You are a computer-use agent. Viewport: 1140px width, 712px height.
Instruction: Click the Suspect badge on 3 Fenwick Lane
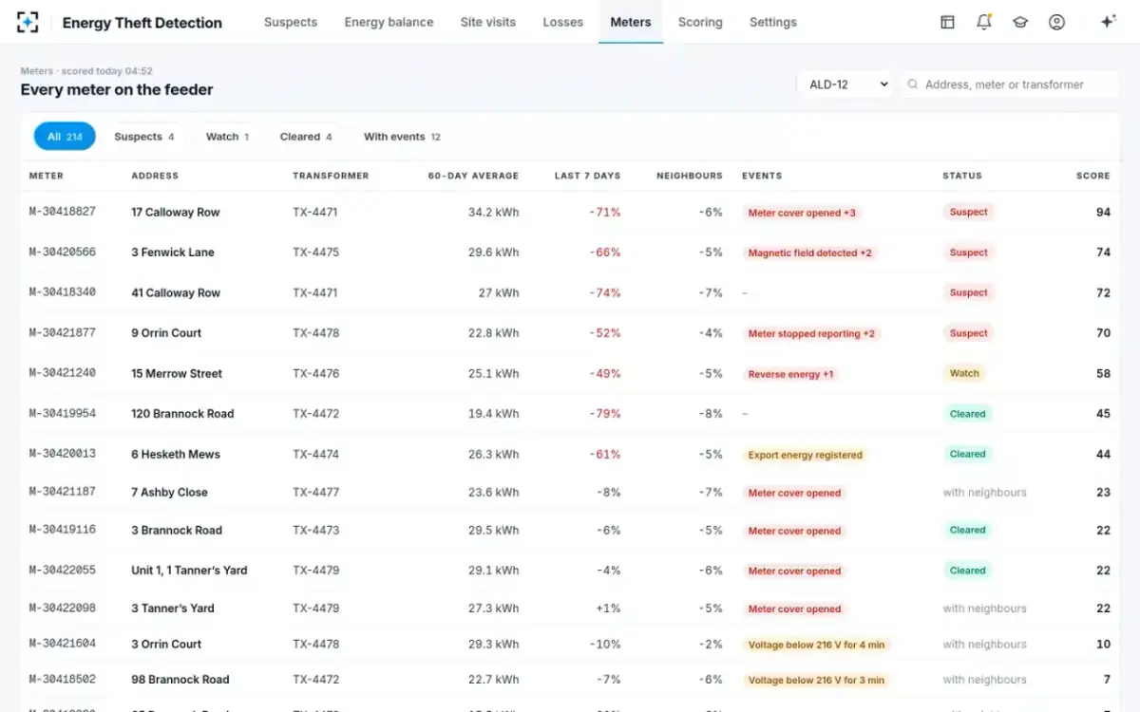click(968, 253)
